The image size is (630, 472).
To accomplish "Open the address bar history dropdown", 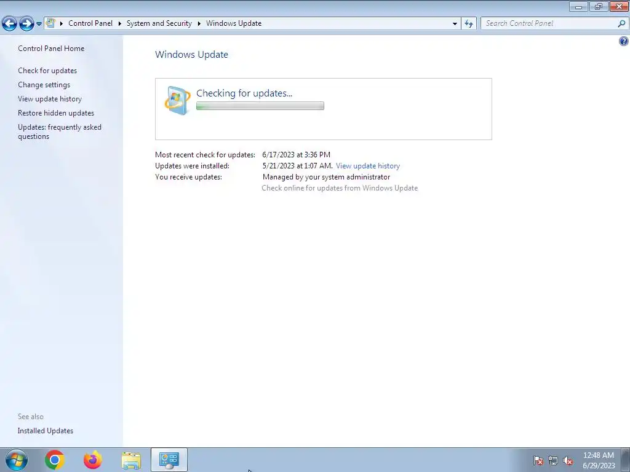I will [455, 23].
